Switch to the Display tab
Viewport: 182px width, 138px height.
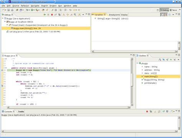point(124,15)
